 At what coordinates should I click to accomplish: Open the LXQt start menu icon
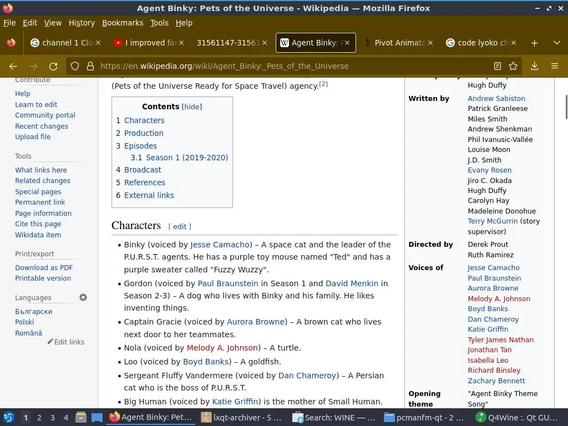(x=9, y=418)
